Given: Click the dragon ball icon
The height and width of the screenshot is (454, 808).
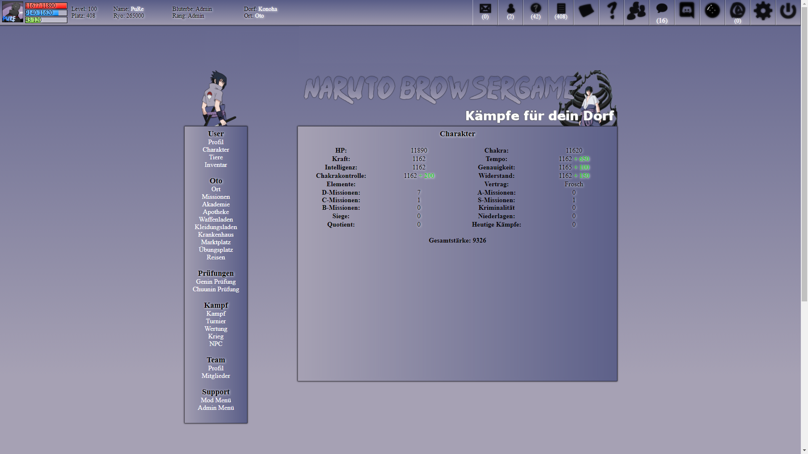Looking at the screenshot, I should (712, 11).
